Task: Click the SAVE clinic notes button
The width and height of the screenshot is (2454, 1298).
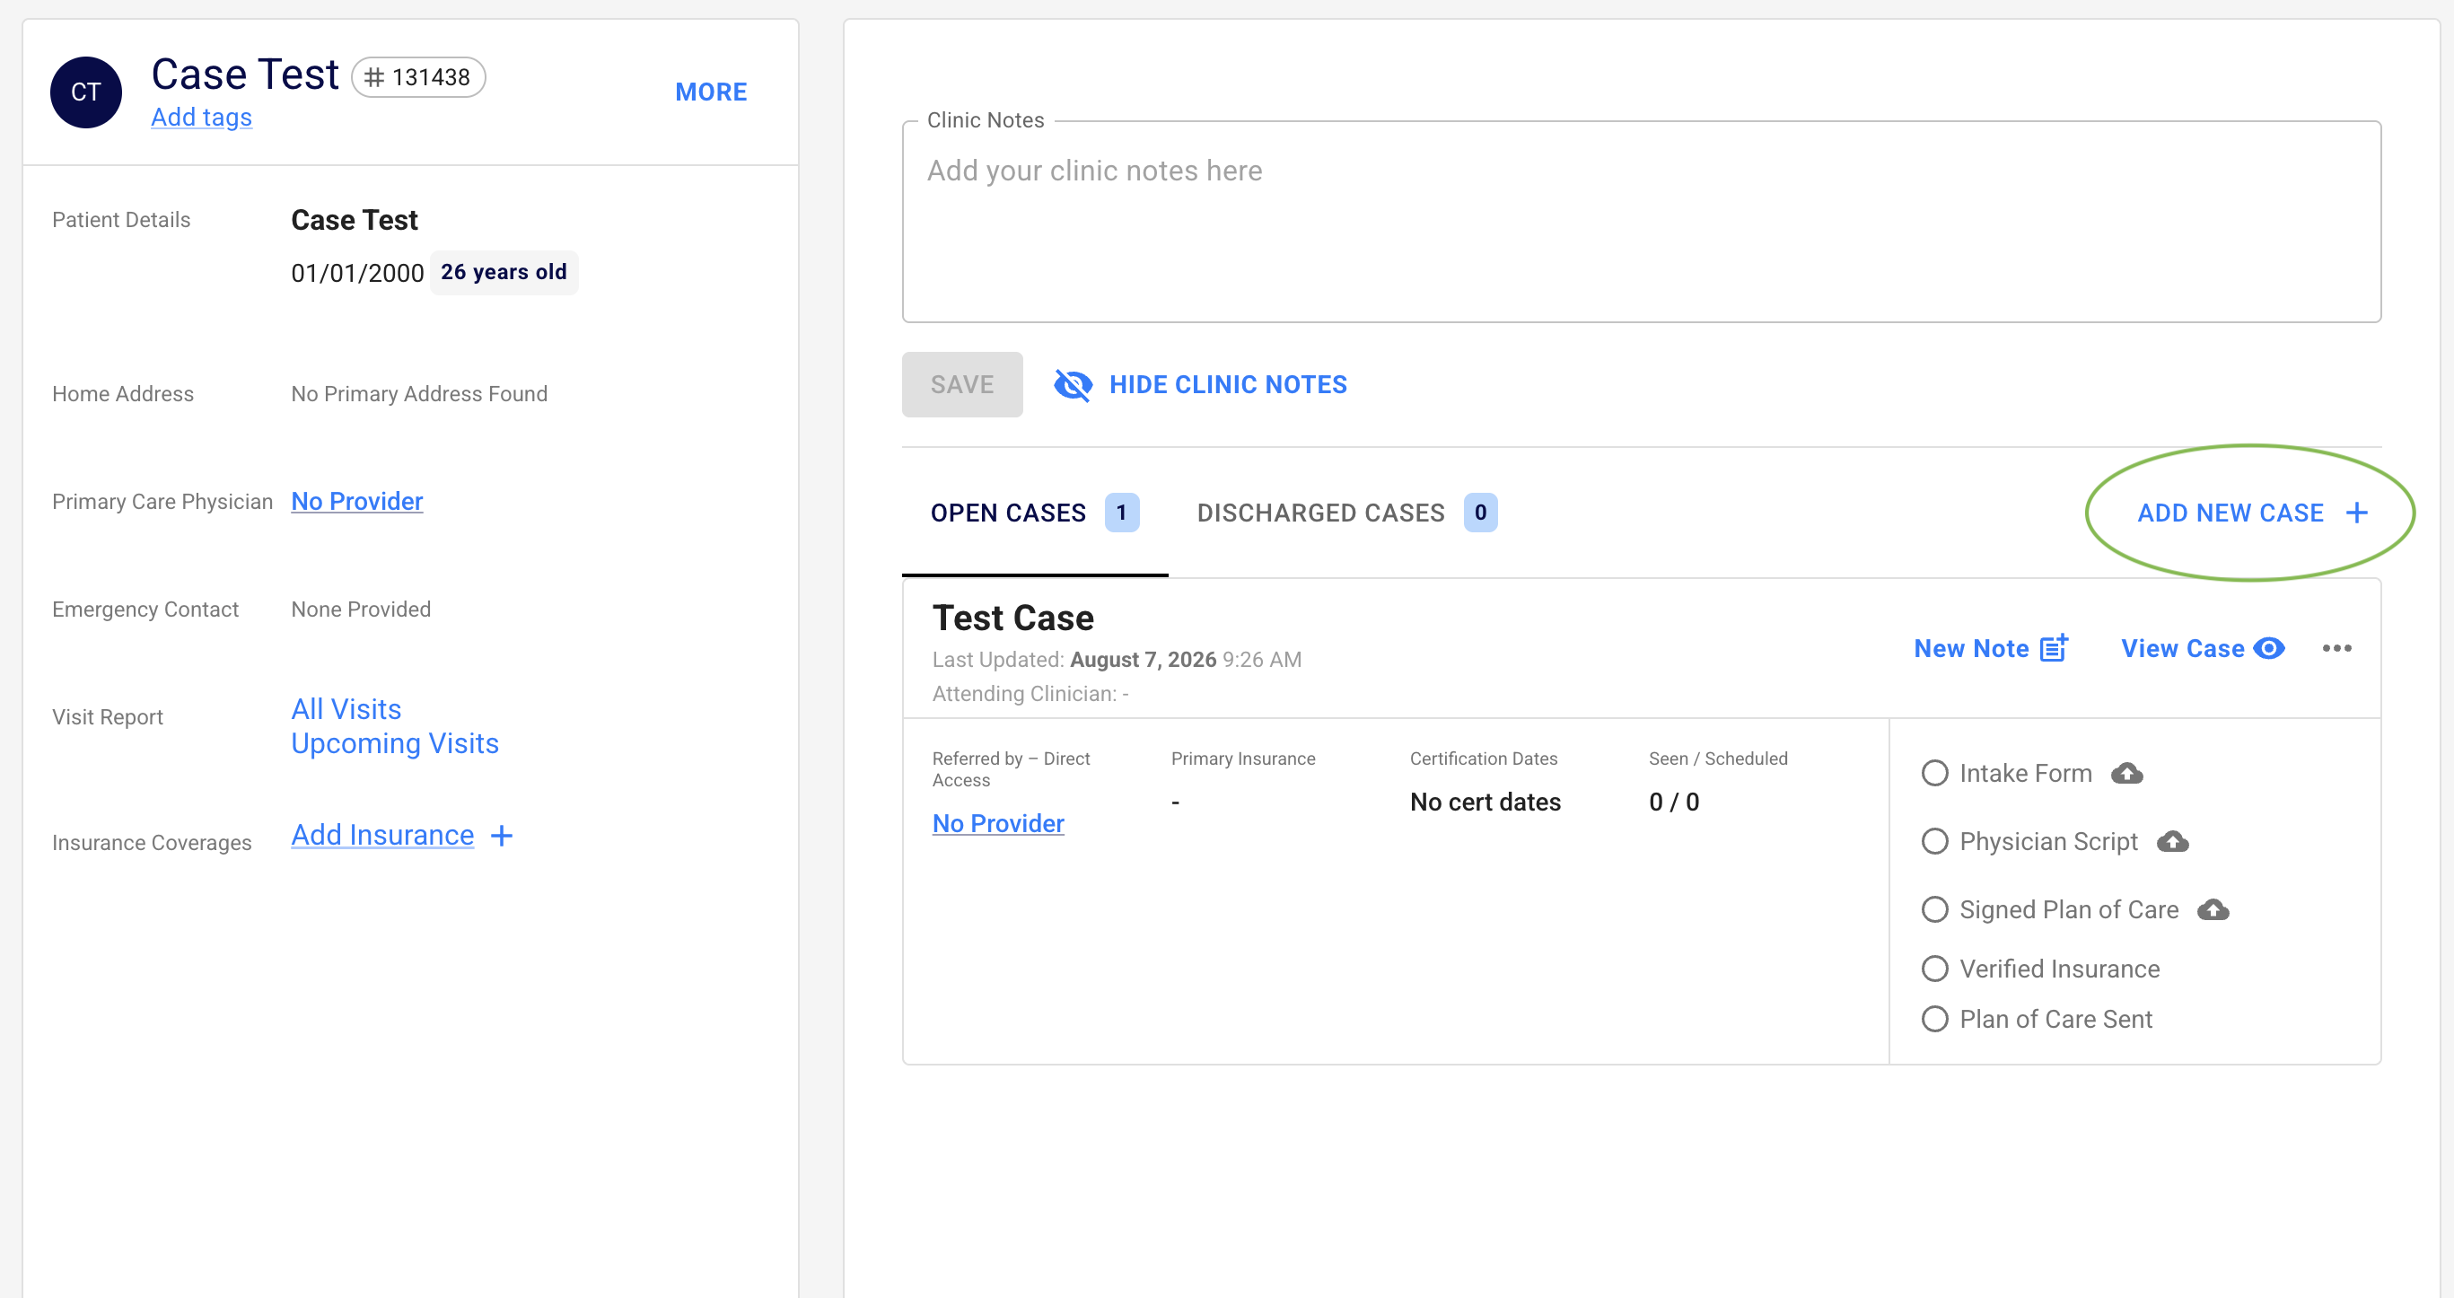Action: [x=962, y=385]
